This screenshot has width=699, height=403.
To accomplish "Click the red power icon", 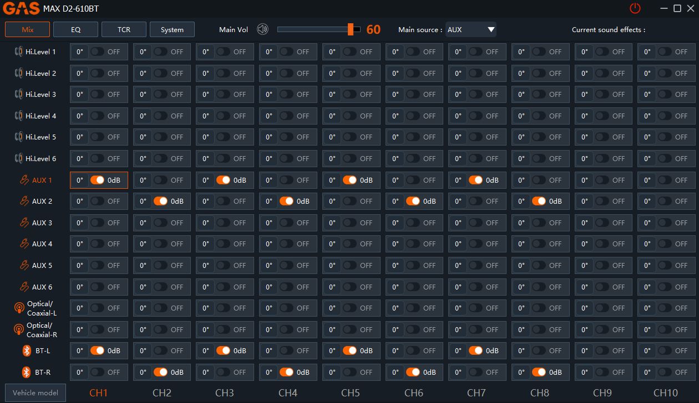I will (635, 8).
